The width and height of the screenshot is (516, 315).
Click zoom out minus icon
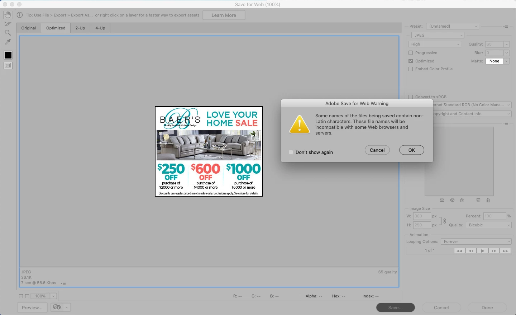click(21, 296)
